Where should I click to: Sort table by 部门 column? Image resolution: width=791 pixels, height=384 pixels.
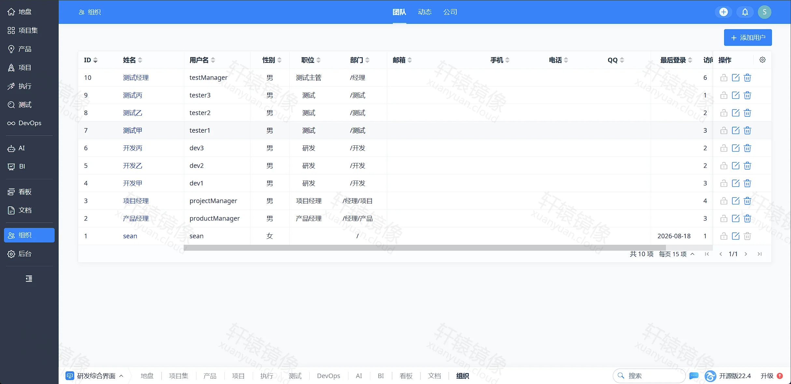point(360,60)
